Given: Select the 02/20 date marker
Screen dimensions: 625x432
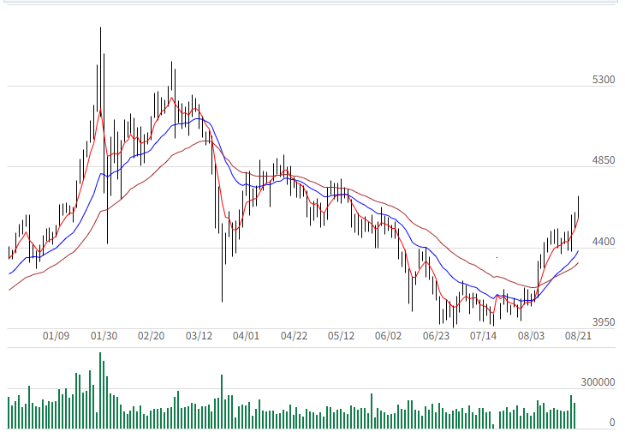Looking at the screenshot, I should (x=151, y=335).
